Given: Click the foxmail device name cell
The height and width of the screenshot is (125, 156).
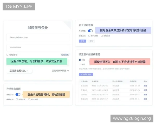Looking at the screenshot, I should (84, 95).
